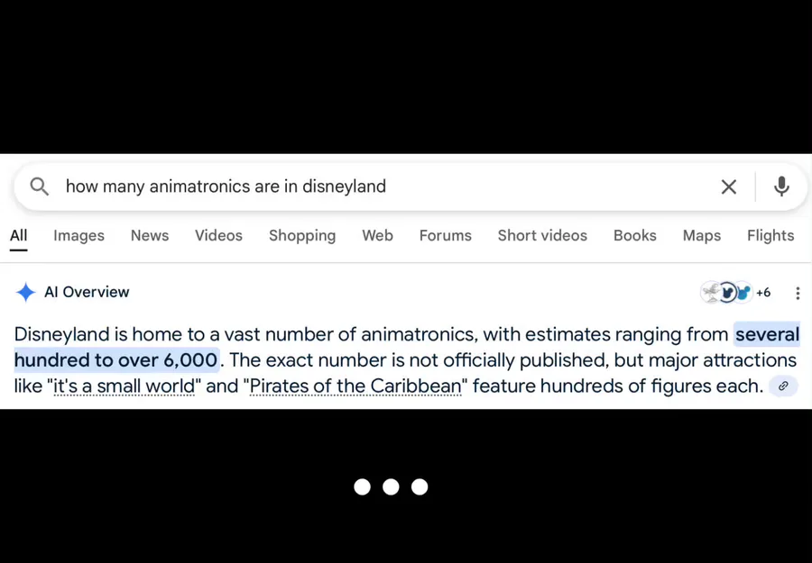Select the Videos tab
Image resolution: width=812 pixels, height=563 pixels.
tap(218, 236)
